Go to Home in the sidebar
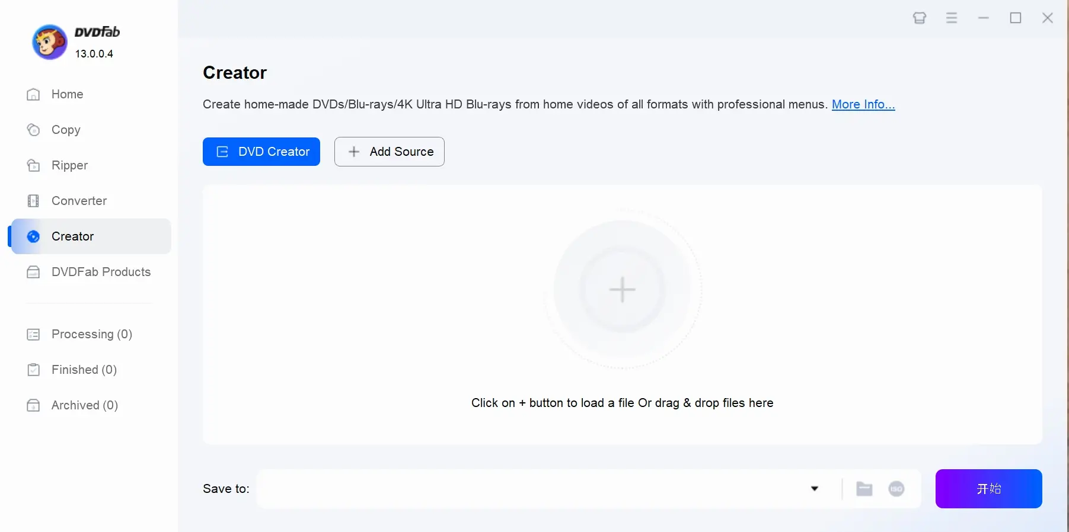Screen dimensions: 1069x532 [91, 94]
